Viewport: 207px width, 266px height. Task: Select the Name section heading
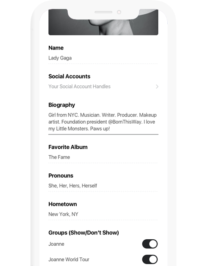click(x=56, y=48)
